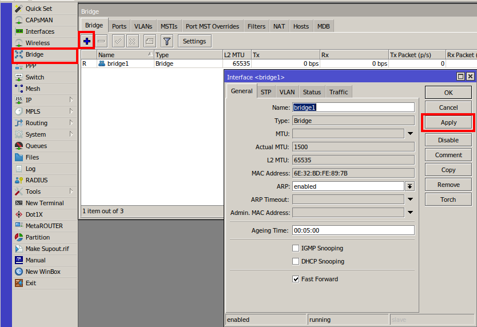Open the Ports tab in Bridge window
The height and width of the screenshot is (327, 477).
tap(119, 26)
